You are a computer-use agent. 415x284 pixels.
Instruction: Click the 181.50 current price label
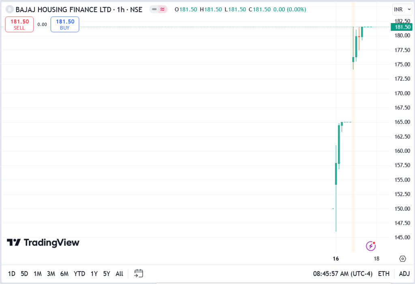tap(402, 27)
